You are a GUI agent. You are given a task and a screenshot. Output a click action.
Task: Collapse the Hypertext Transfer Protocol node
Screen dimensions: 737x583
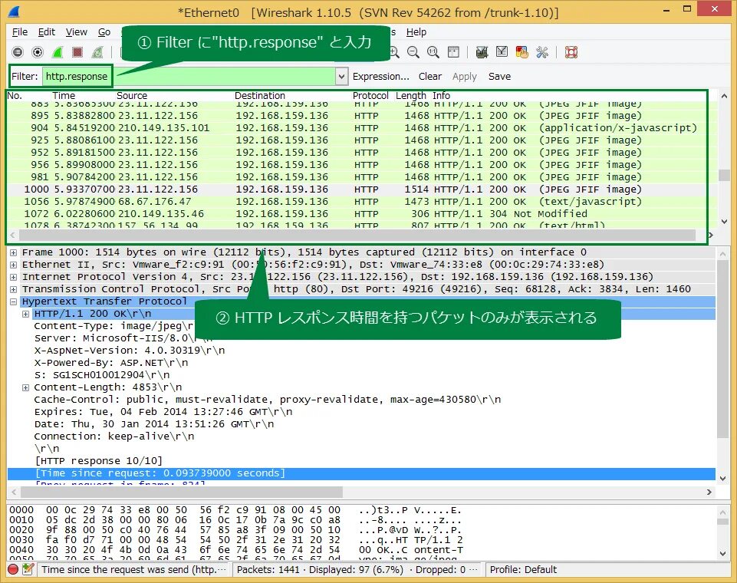pyautogui.click(x=14, y=301)
